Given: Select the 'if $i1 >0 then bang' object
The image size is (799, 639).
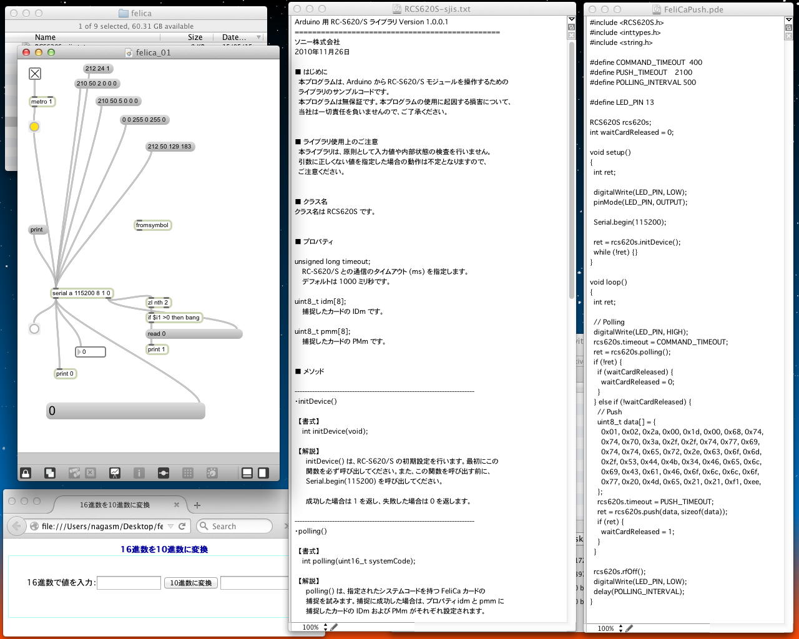Looking at the screenshot, I should pyautogui.click(x=174, y=318).
